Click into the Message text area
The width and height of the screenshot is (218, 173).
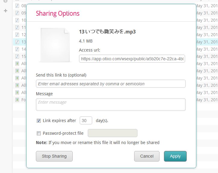click(111, 105)
